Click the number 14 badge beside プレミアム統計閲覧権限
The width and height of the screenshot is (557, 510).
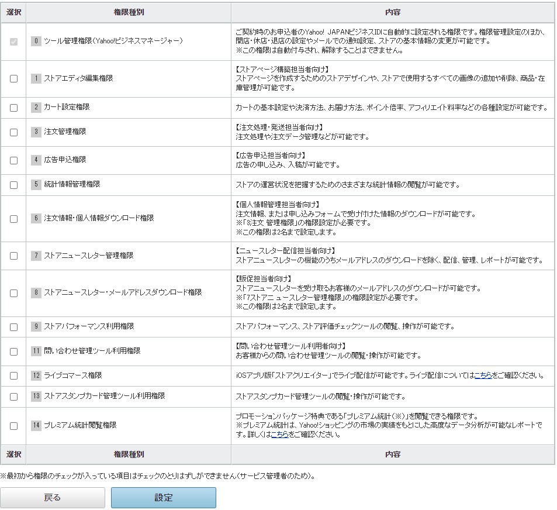(x=36, y=425)
